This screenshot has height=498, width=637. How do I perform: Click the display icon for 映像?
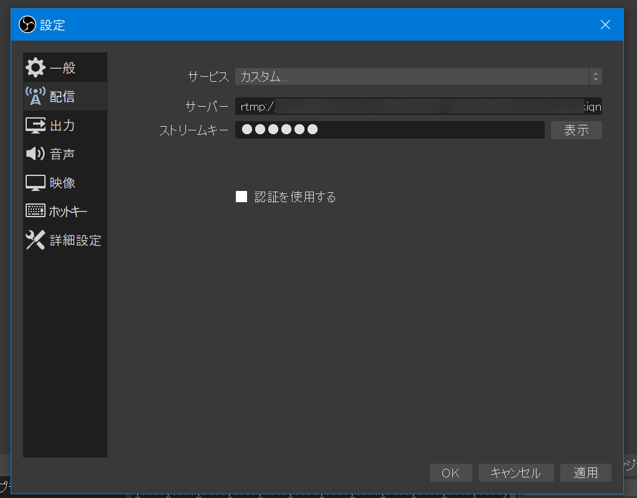[x=36, y=183]
